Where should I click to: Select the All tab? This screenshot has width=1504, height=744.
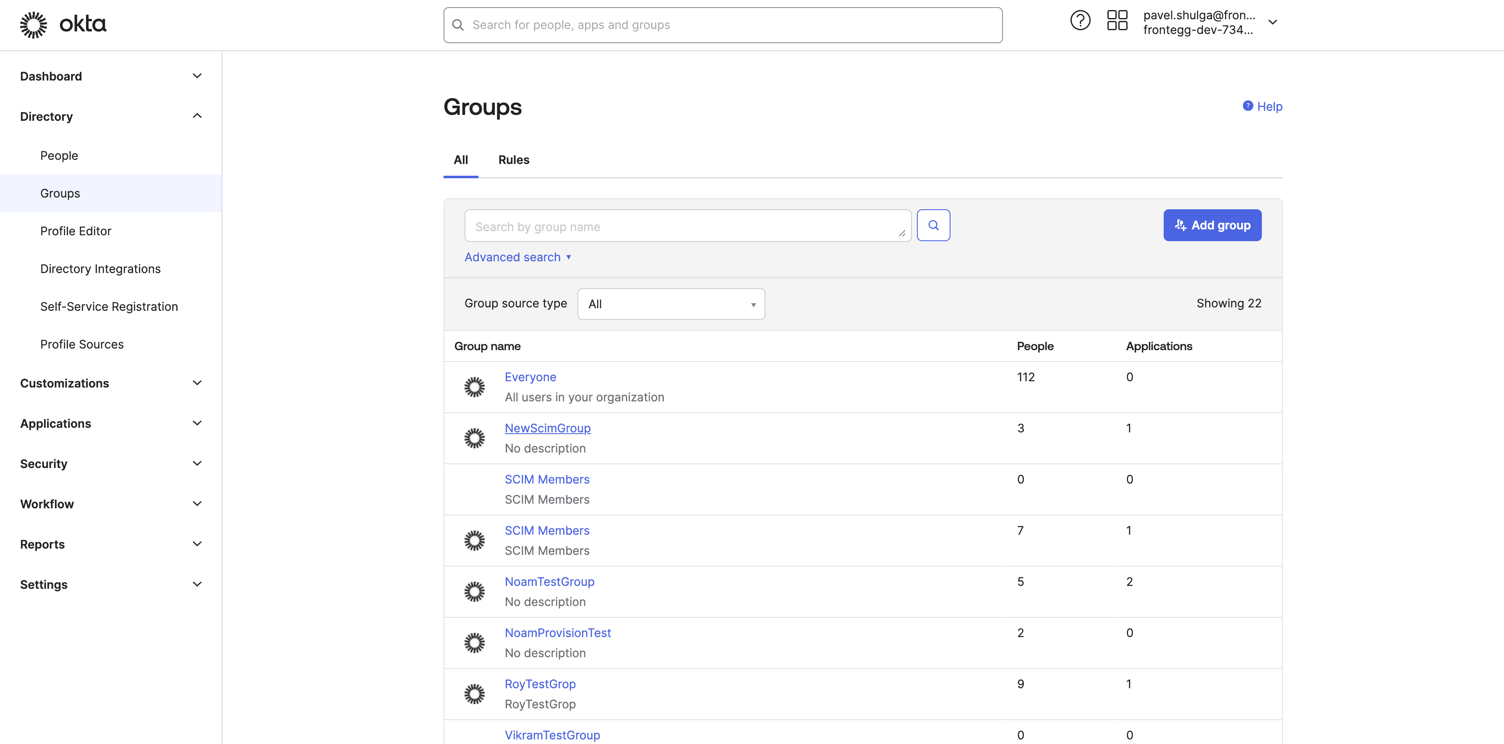click(x=461, y=160)
